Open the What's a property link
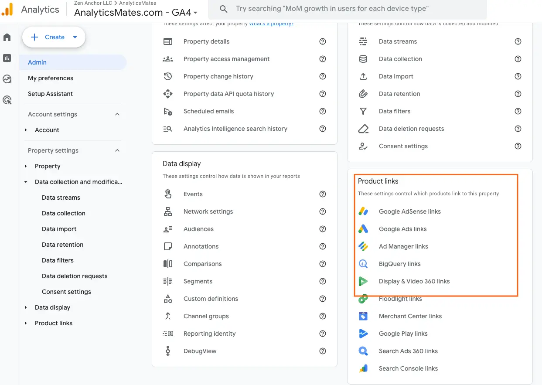This screenshot has height=385, width=542. pos(271,24)
